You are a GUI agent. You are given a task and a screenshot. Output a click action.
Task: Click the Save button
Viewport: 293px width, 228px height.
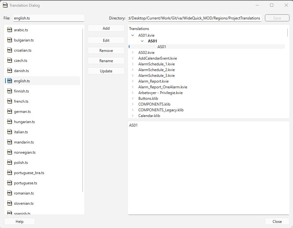[277, 18]
